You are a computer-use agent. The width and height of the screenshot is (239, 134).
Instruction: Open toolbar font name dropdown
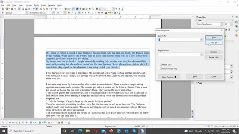pyautogui.click(x=53, y=13)
